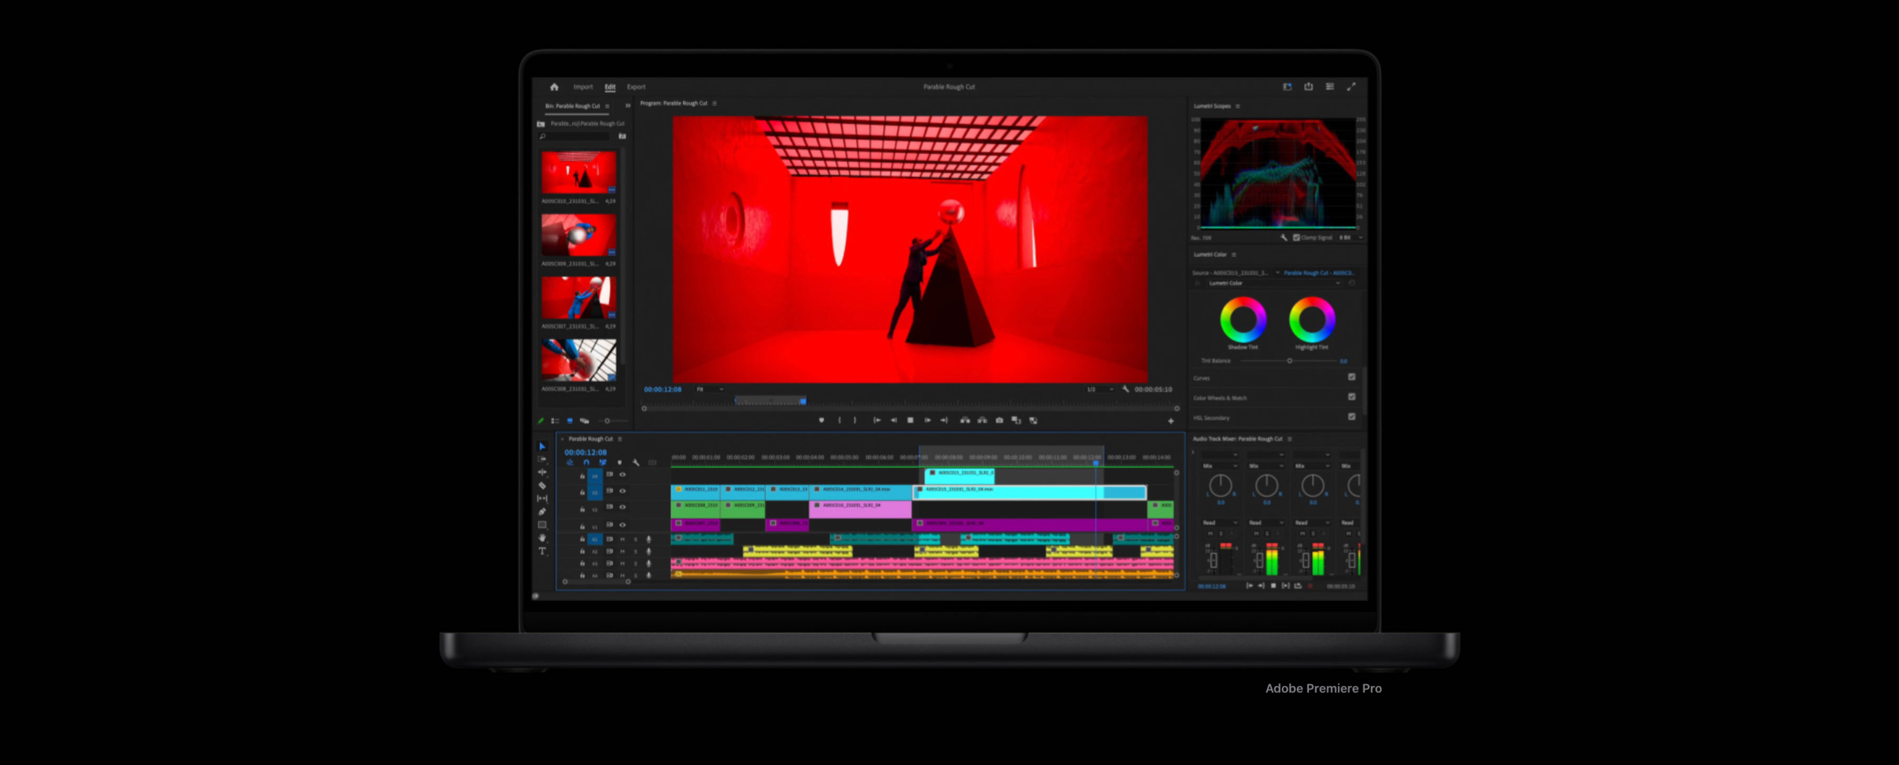Select the Ripple Edit tool
The width and height of the screenshot is (1899, 765).
(542, 472)
